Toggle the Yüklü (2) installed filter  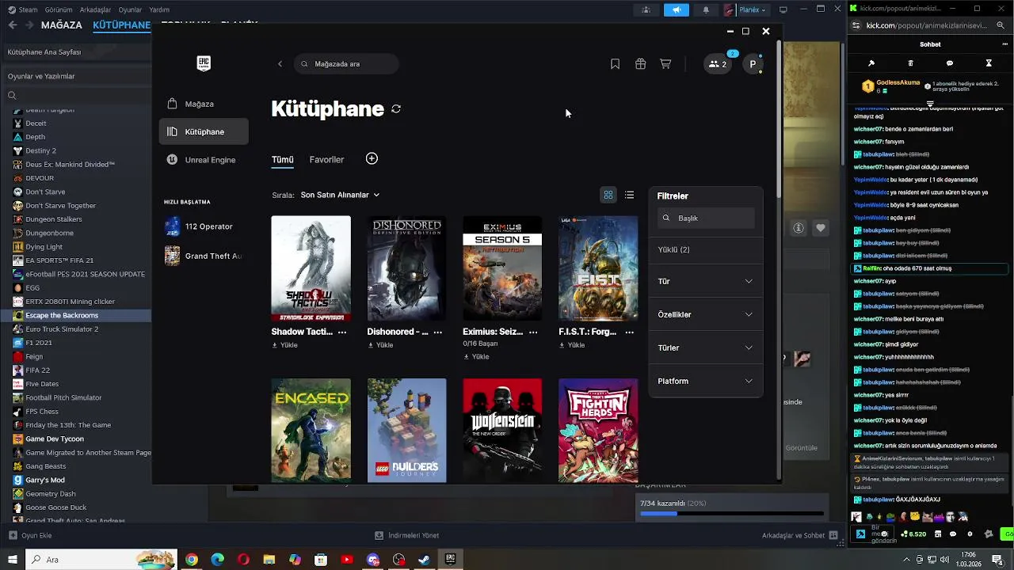tap(706, 249)
